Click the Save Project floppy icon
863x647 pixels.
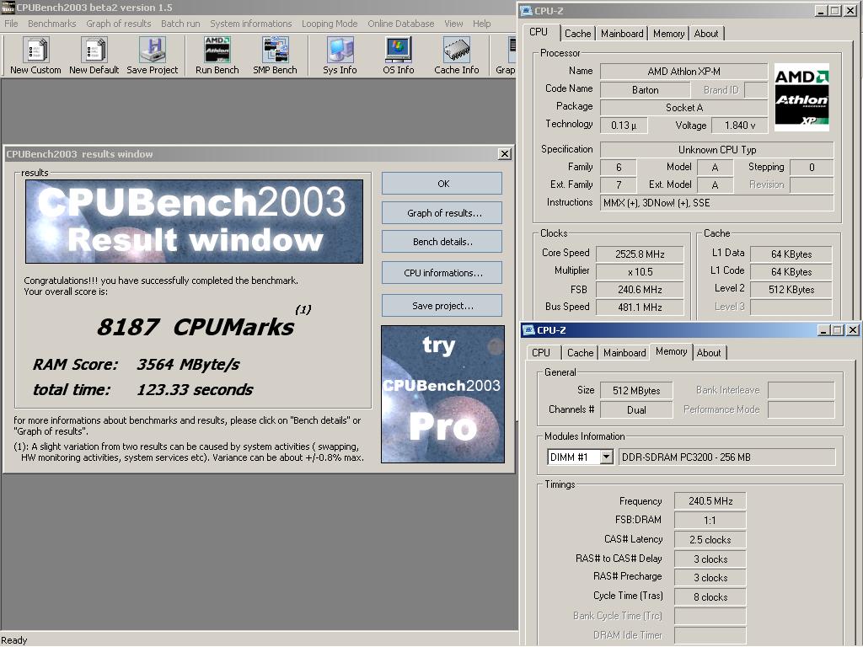(153, 50)
